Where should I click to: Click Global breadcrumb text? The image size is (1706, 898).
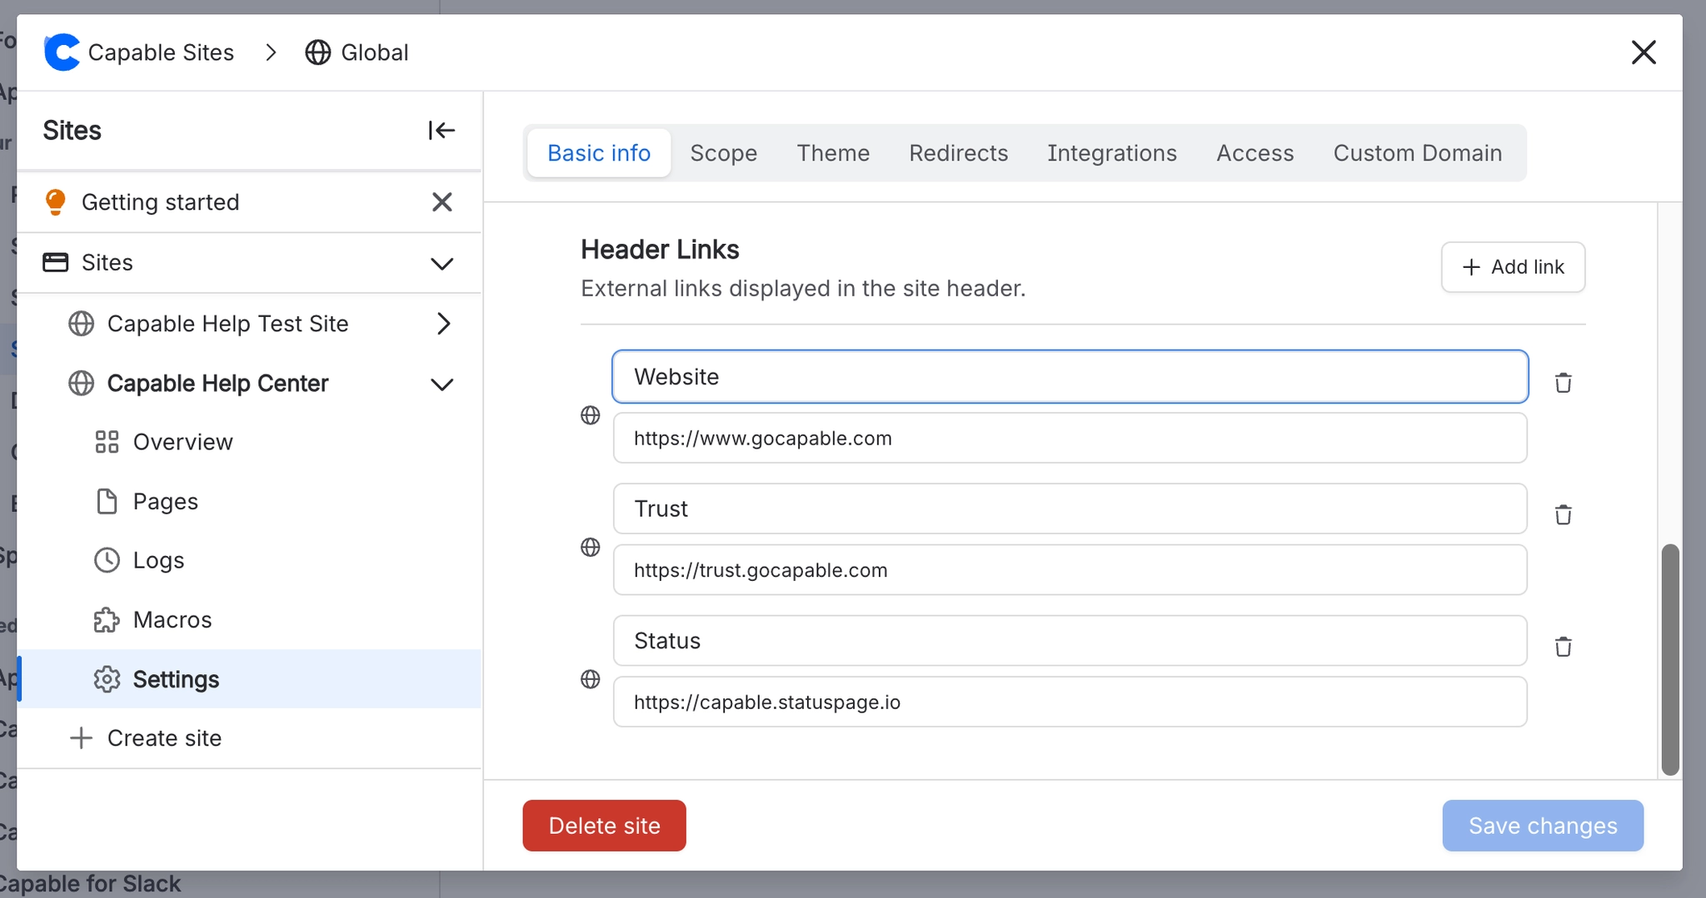coord(374,52)
